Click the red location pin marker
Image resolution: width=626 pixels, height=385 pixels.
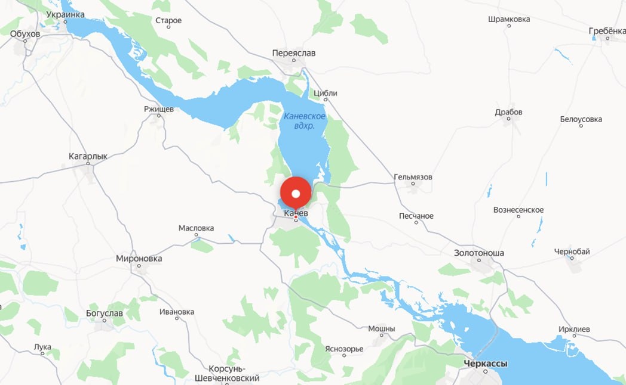coord(296,194)
